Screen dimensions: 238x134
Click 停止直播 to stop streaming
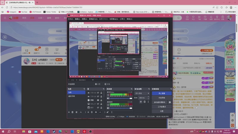click(x=162, y=93)
